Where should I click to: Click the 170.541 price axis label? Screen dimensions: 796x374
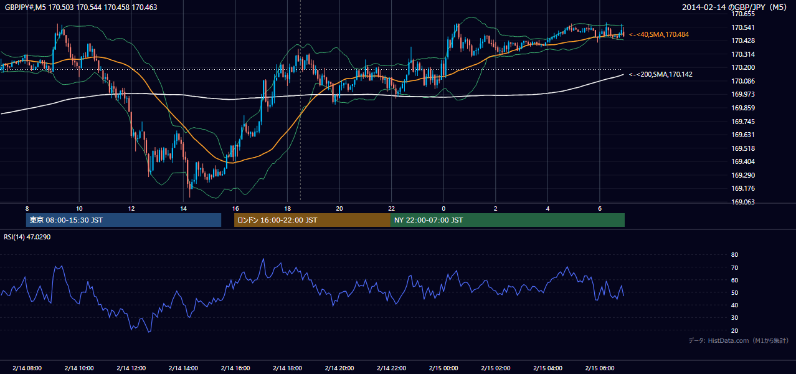coord(743,27)
